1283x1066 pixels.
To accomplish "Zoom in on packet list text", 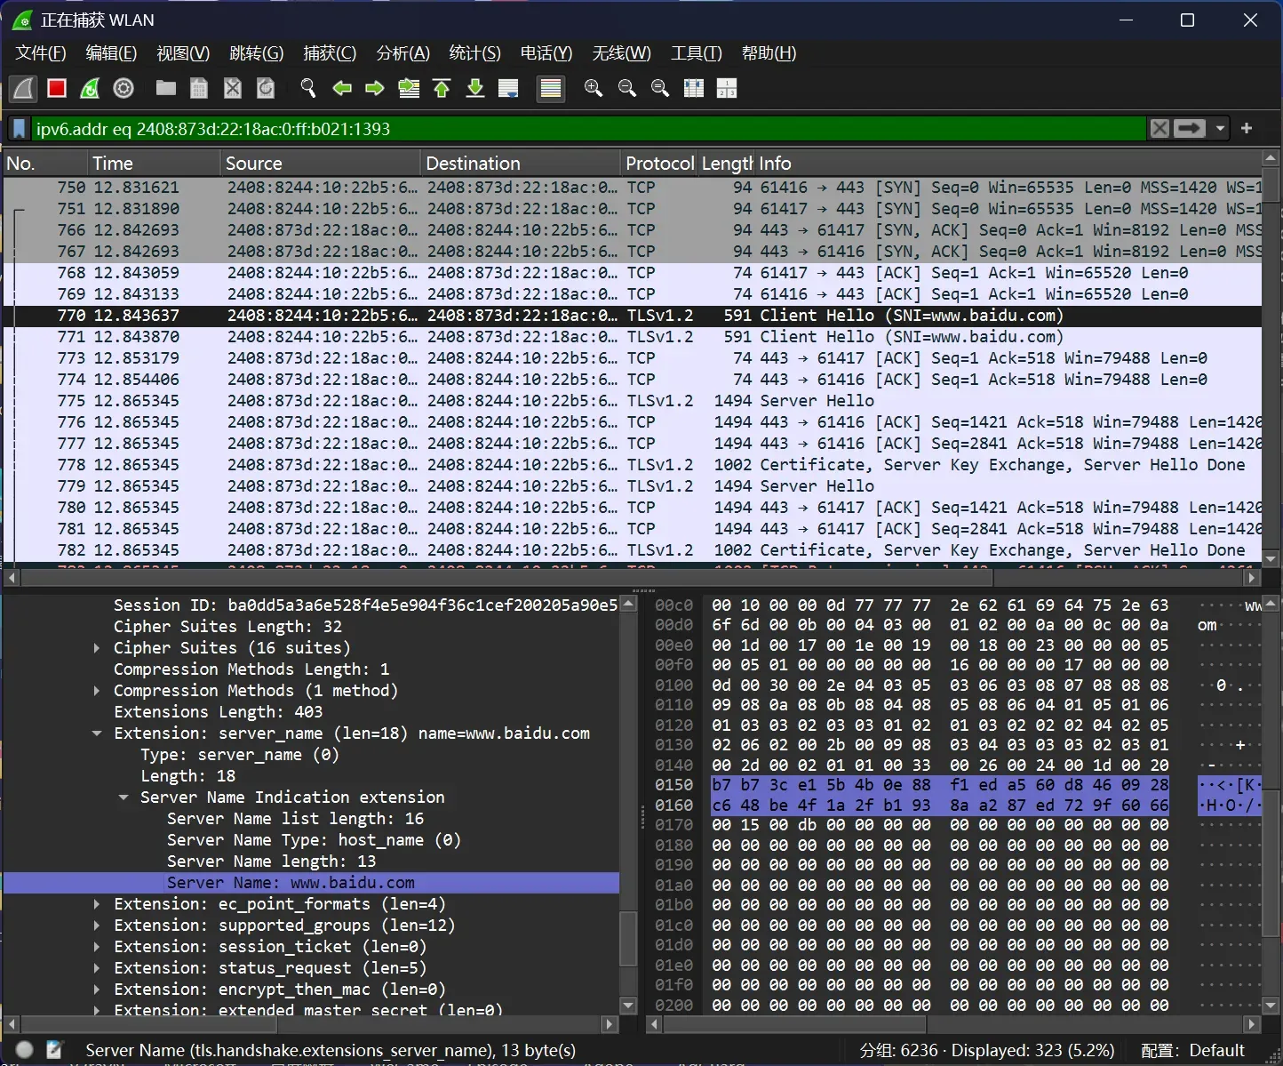I will pyautogui.click(x=594, y=88).
